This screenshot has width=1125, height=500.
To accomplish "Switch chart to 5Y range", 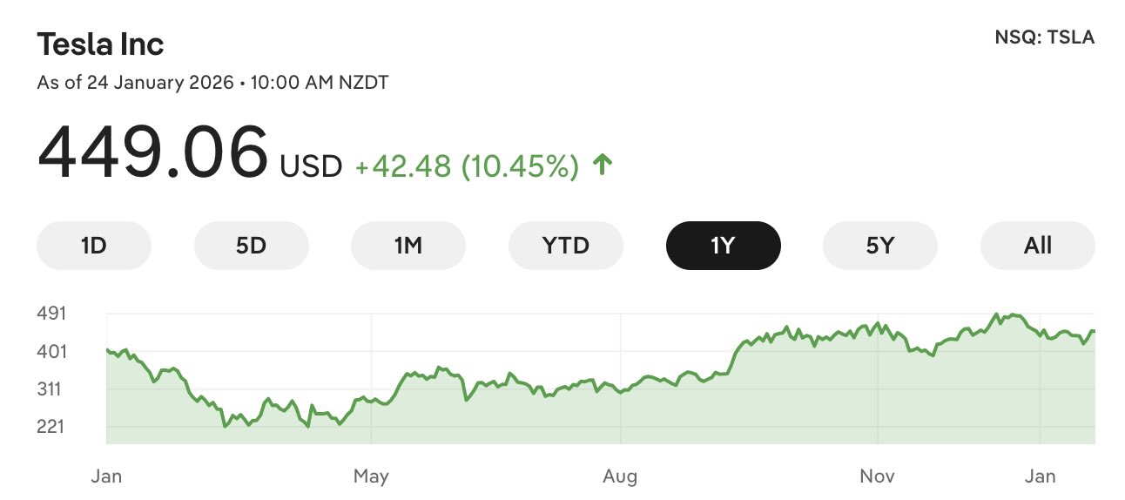I will click(x=880, y=246).
